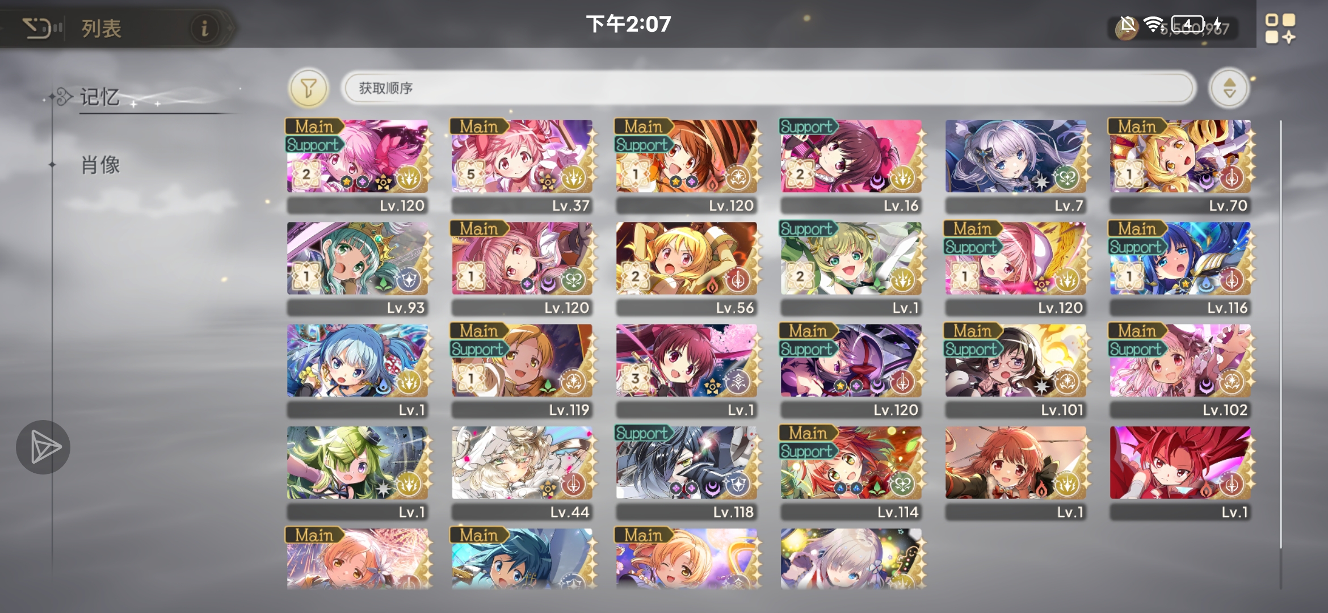Select the Lv.118 black-haired Support card
The width and height of the screenshot is (1328, 613).
click(687, 472)
